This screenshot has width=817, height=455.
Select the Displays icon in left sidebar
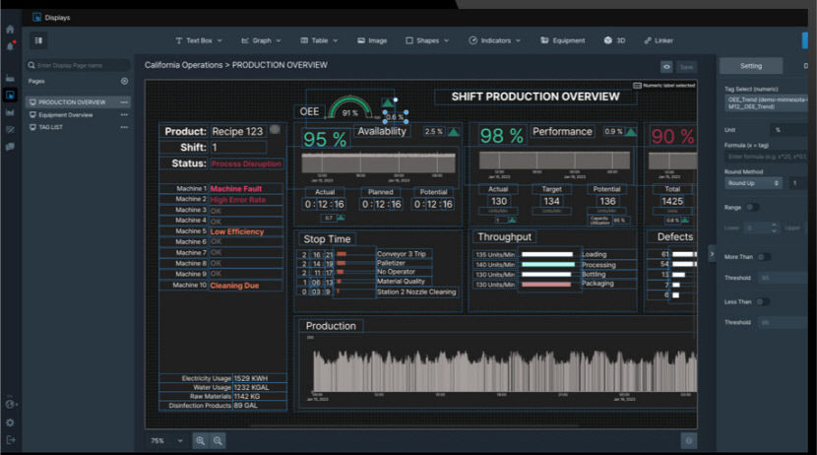[x=10, y=95]
